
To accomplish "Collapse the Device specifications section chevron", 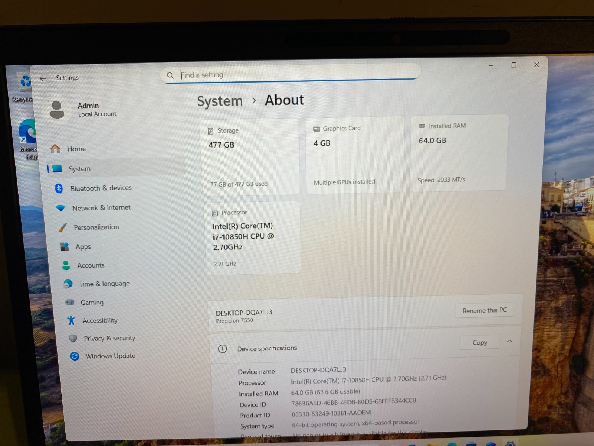I will pyautogui.click(x=510, y=341).
